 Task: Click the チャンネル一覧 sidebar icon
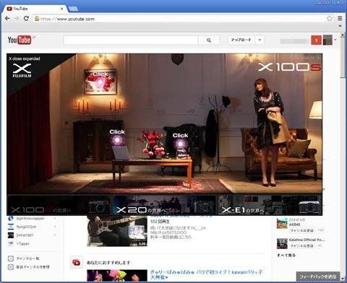click(x=11, y=258)
